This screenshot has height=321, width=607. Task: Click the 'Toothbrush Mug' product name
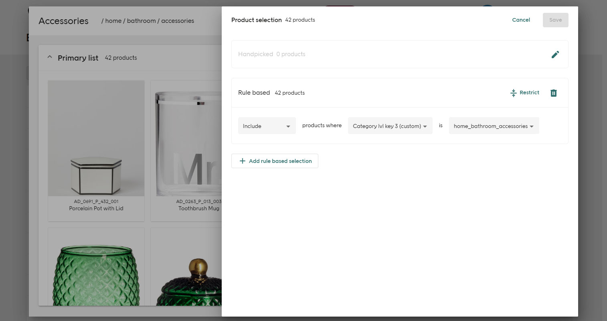coord(199,208)
